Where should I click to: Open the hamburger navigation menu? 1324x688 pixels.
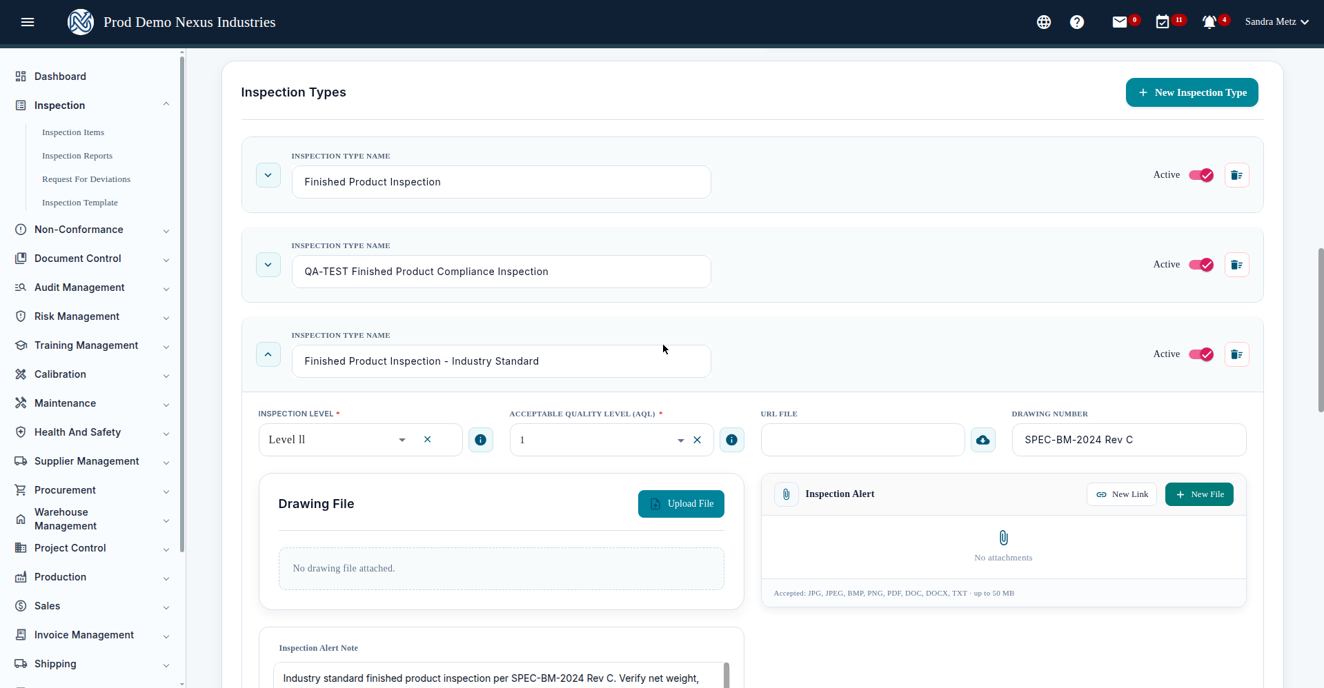[28, 22]
